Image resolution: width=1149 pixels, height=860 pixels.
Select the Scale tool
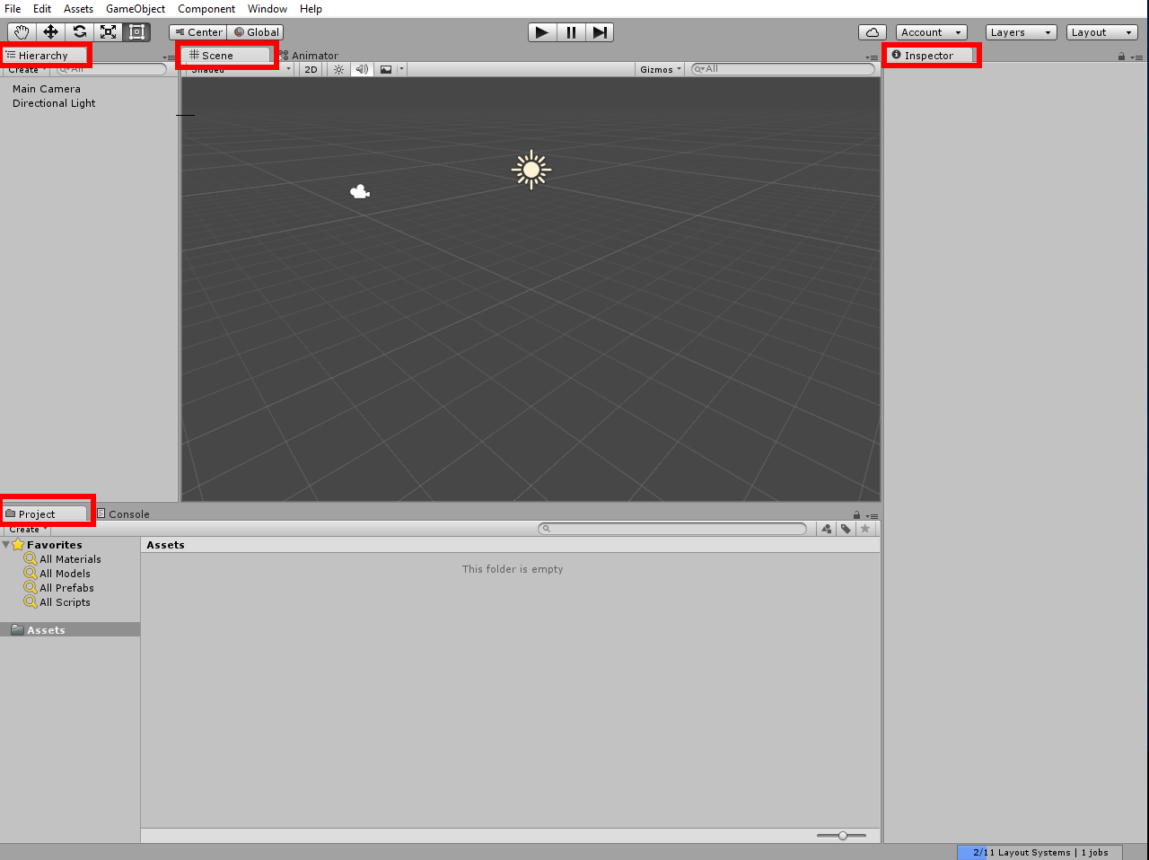pos(108,31)
